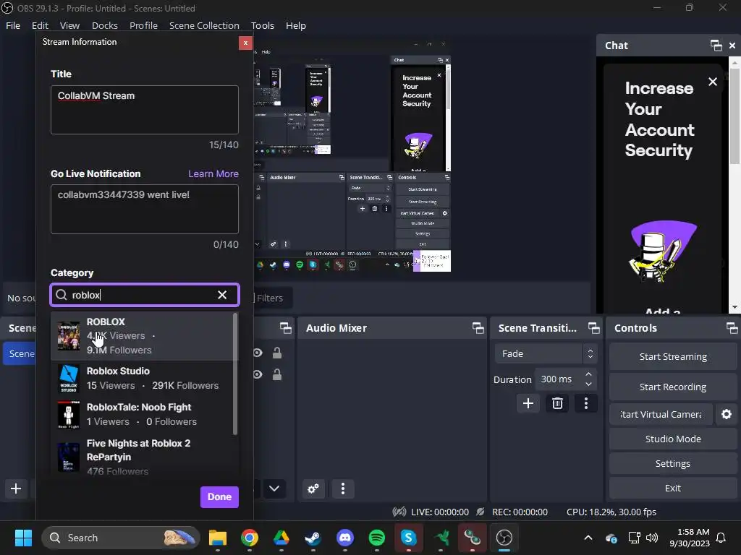Open Virtual Camera settings gear
Viewport: 741px width, 555px height.
click(x=727, y=414)
